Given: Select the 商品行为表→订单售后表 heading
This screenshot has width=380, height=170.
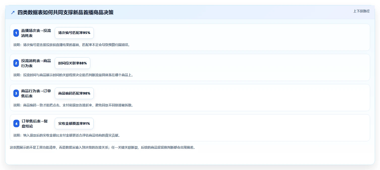Looking at the screenshot, I should (x=36, y=93).
